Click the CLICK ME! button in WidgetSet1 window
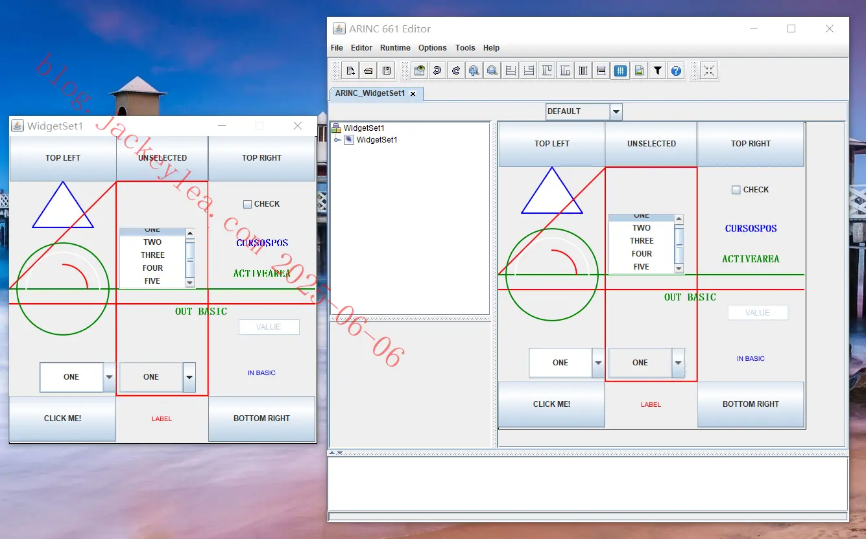 [x=63, y=419]
